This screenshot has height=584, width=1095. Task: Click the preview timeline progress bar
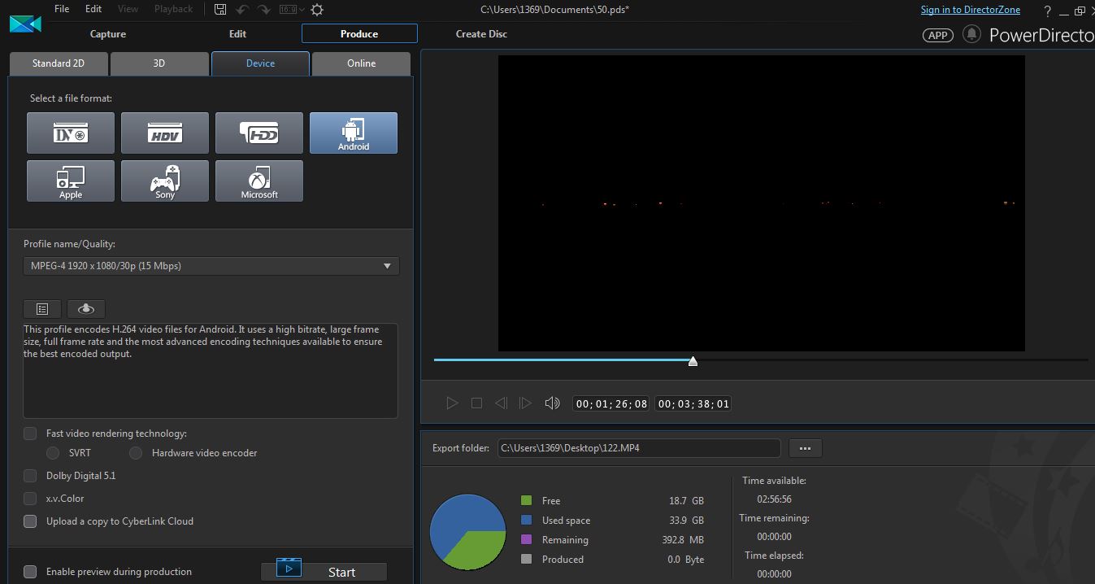pyautogui.click(x=761, y=360)
